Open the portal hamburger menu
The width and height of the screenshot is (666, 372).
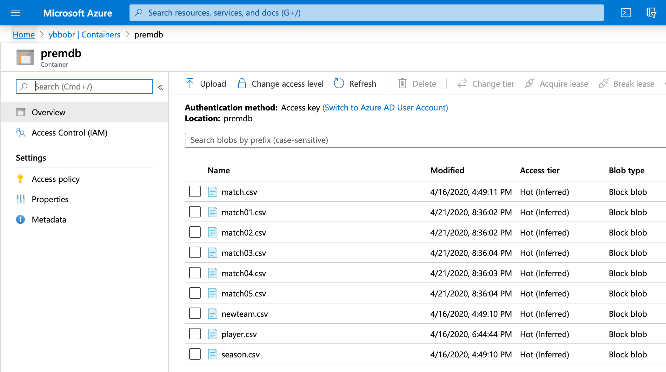(15, 13)
